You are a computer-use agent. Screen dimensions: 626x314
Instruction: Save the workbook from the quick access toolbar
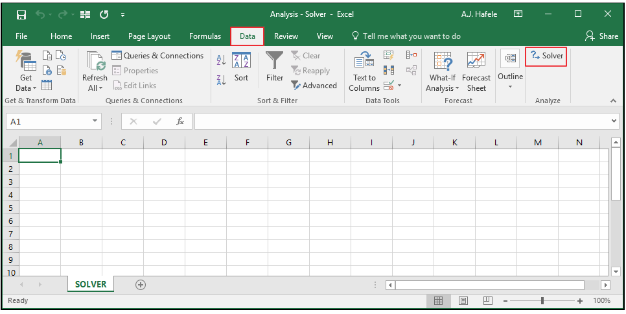coord(21,15)
